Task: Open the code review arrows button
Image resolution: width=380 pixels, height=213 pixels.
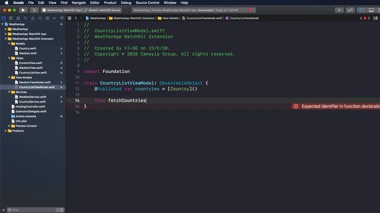Action: click(350, 10)
